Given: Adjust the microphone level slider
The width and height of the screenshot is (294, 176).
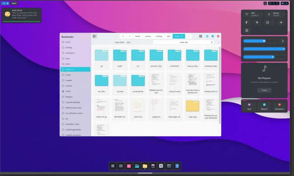Looking at the screenshot, I should [264, 57].
